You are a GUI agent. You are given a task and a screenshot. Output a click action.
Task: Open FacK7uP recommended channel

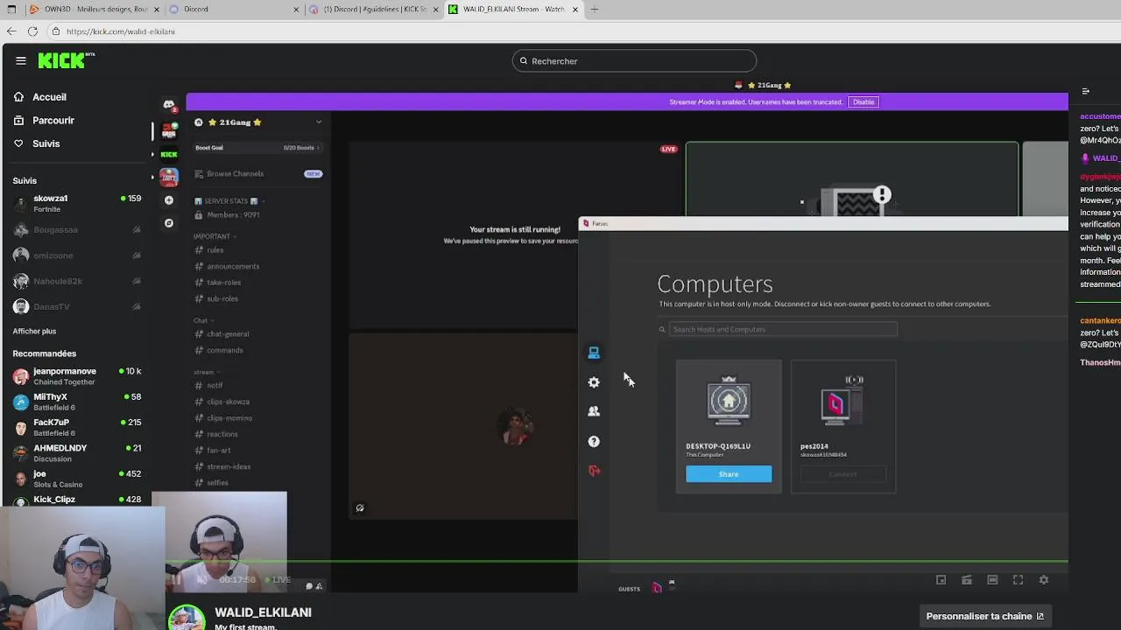pyautogui.click(x=77, y=427)
